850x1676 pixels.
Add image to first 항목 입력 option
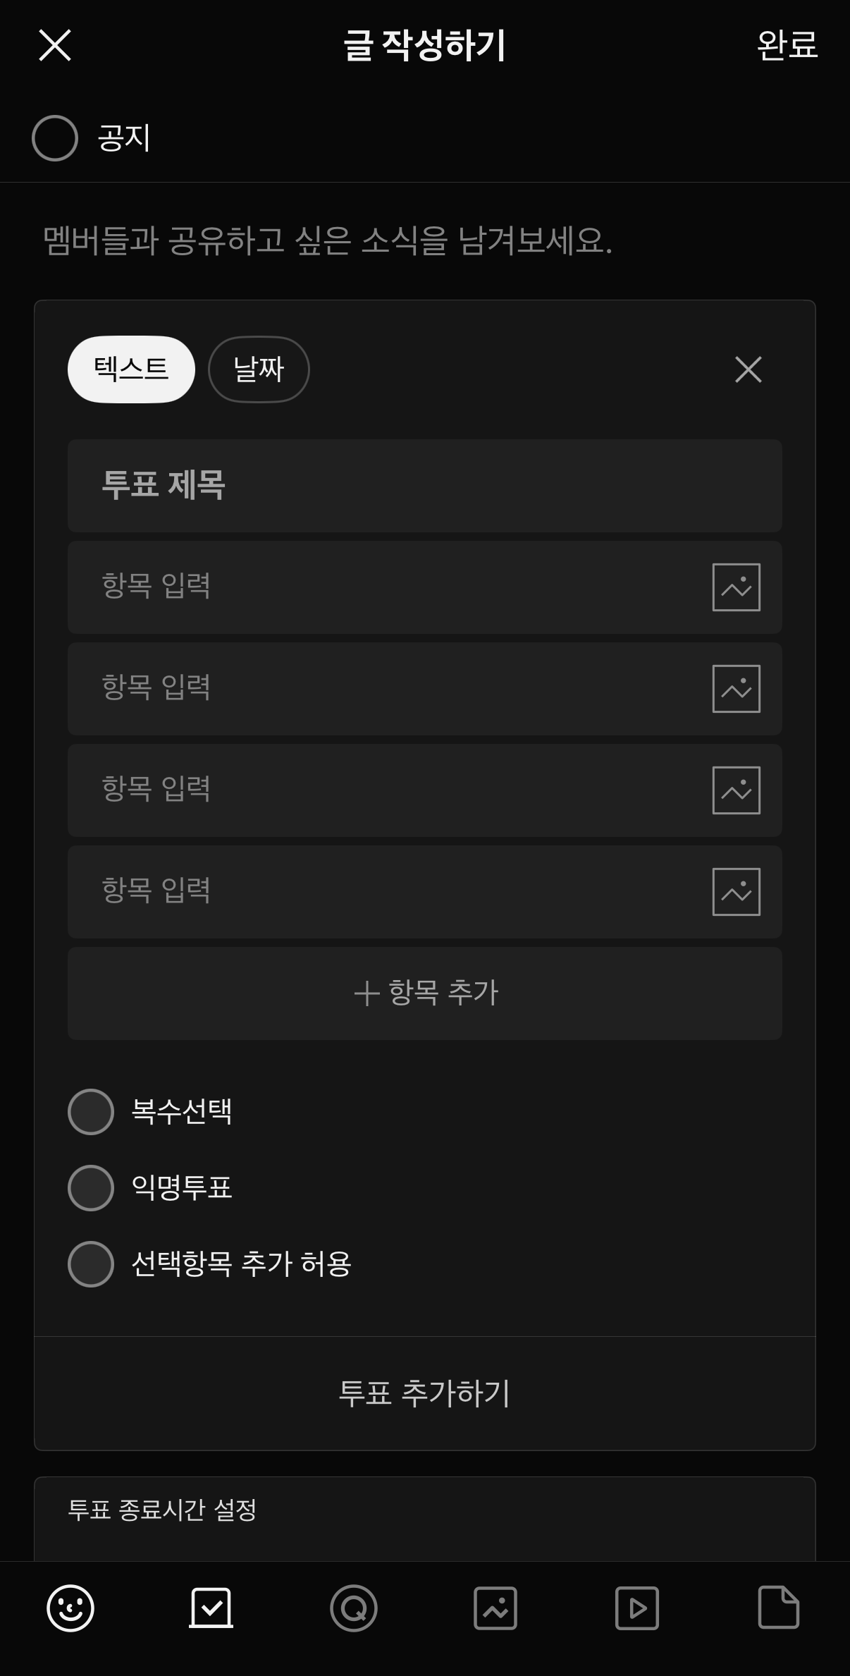point(737,587)
